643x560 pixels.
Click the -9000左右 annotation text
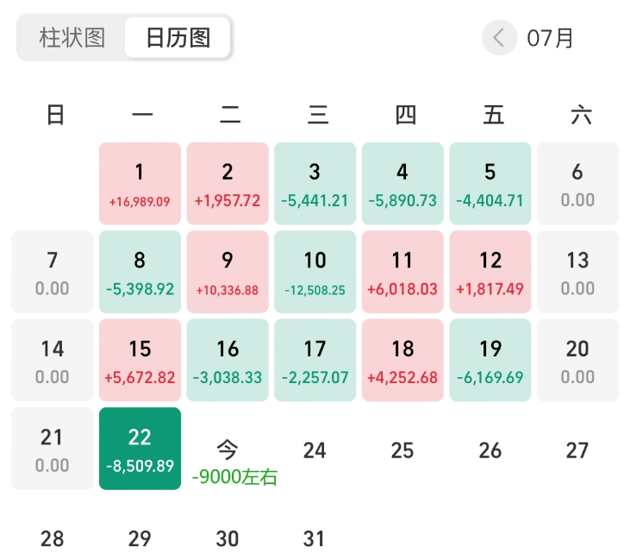tap(234, 476)
